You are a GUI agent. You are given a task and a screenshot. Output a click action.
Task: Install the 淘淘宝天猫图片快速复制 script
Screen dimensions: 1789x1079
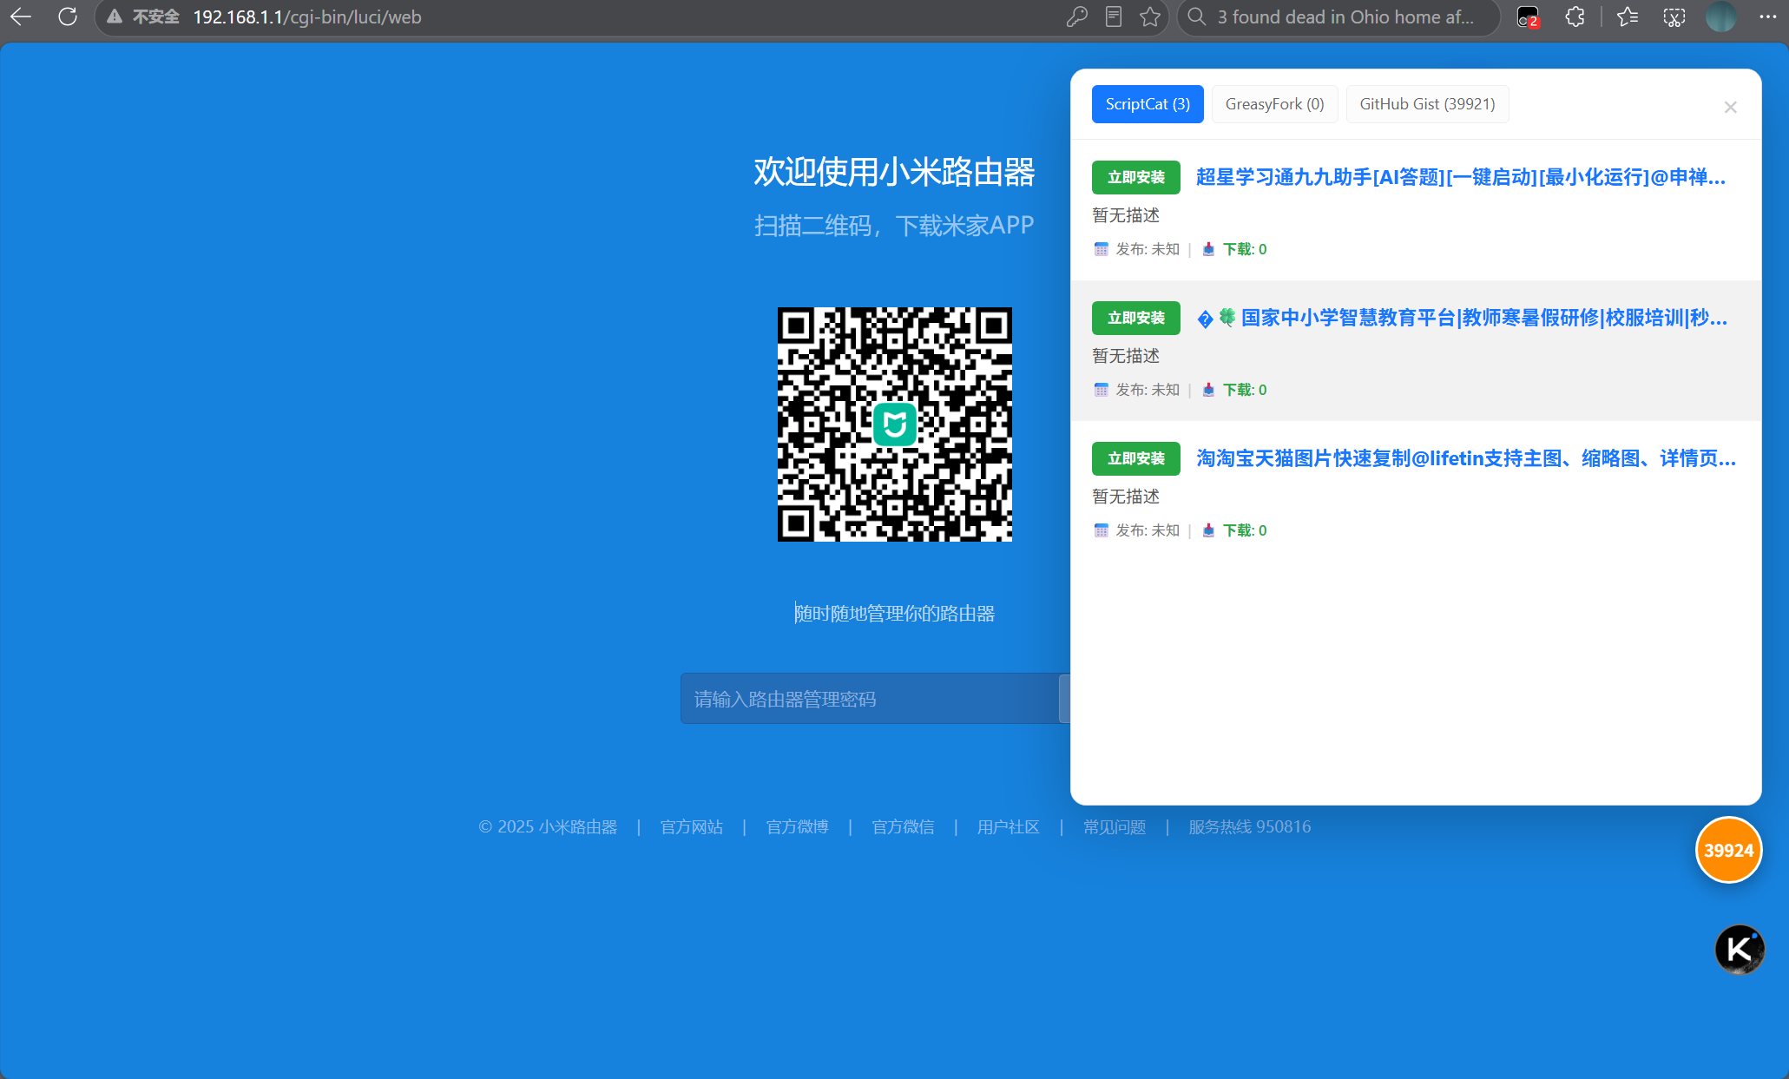pyautogui.click(x=1135, y=458)
